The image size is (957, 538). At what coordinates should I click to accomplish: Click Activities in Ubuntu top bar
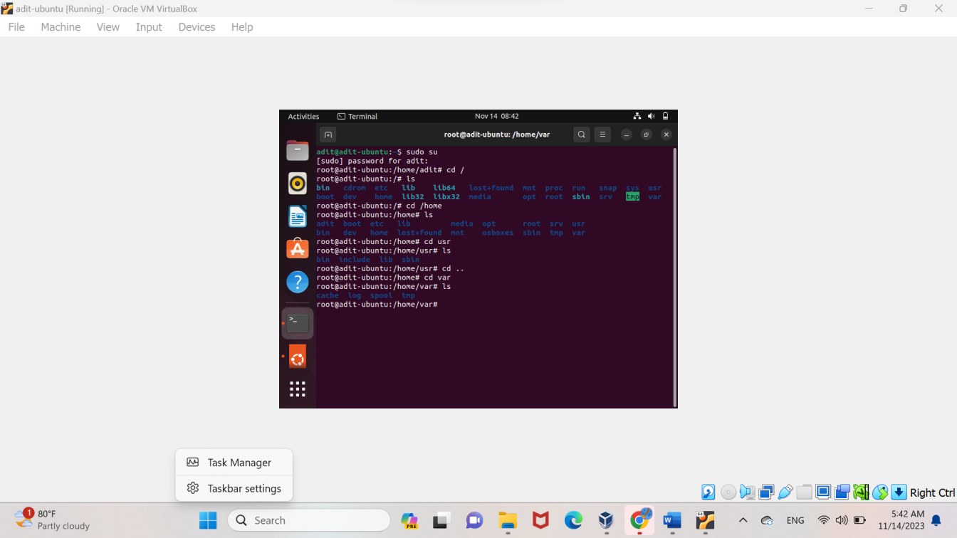303,116
